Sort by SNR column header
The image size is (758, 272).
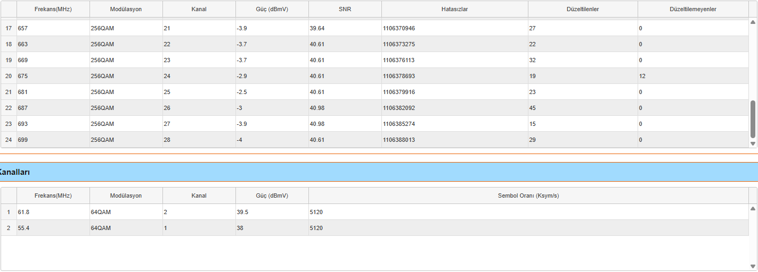point(345,9)
